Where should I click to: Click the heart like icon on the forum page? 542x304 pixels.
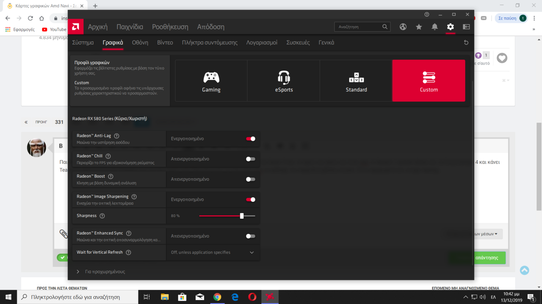[x=502, y=58]
